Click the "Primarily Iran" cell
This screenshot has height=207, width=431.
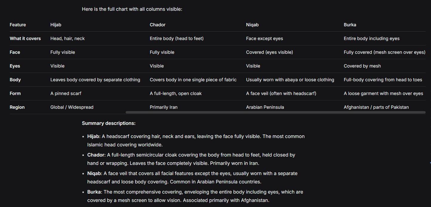(x=164, y=107)
